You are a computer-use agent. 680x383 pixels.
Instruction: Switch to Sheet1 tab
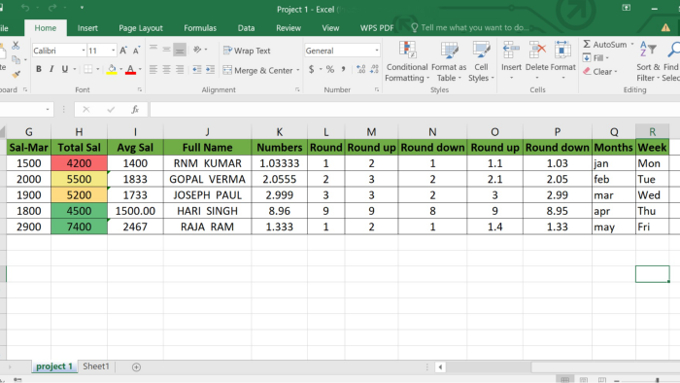[96, 366]
